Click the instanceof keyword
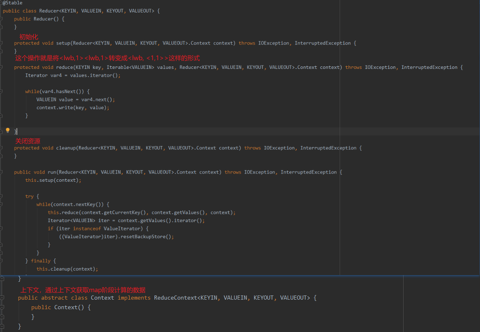Screen dimensions: 480x332 [87, 229]
